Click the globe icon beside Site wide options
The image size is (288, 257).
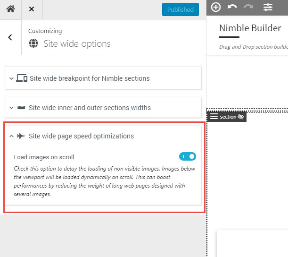pyautogui.click(x=33, y=43)
